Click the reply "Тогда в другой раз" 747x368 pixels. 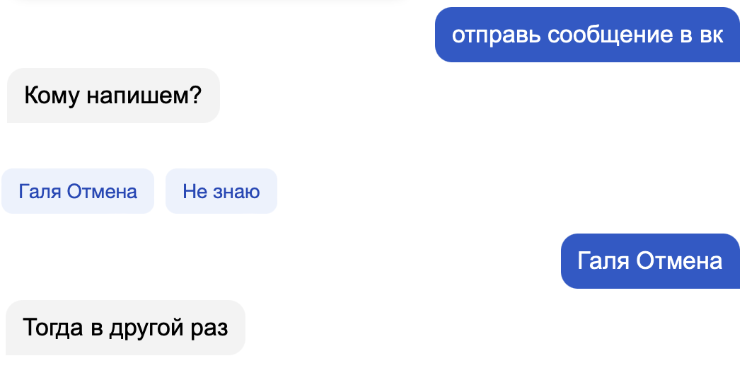[x=125, y=328]
